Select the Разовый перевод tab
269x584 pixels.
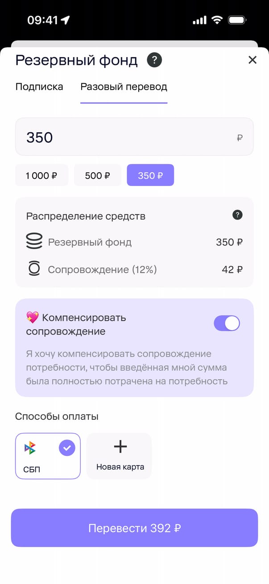coord(124,87)
